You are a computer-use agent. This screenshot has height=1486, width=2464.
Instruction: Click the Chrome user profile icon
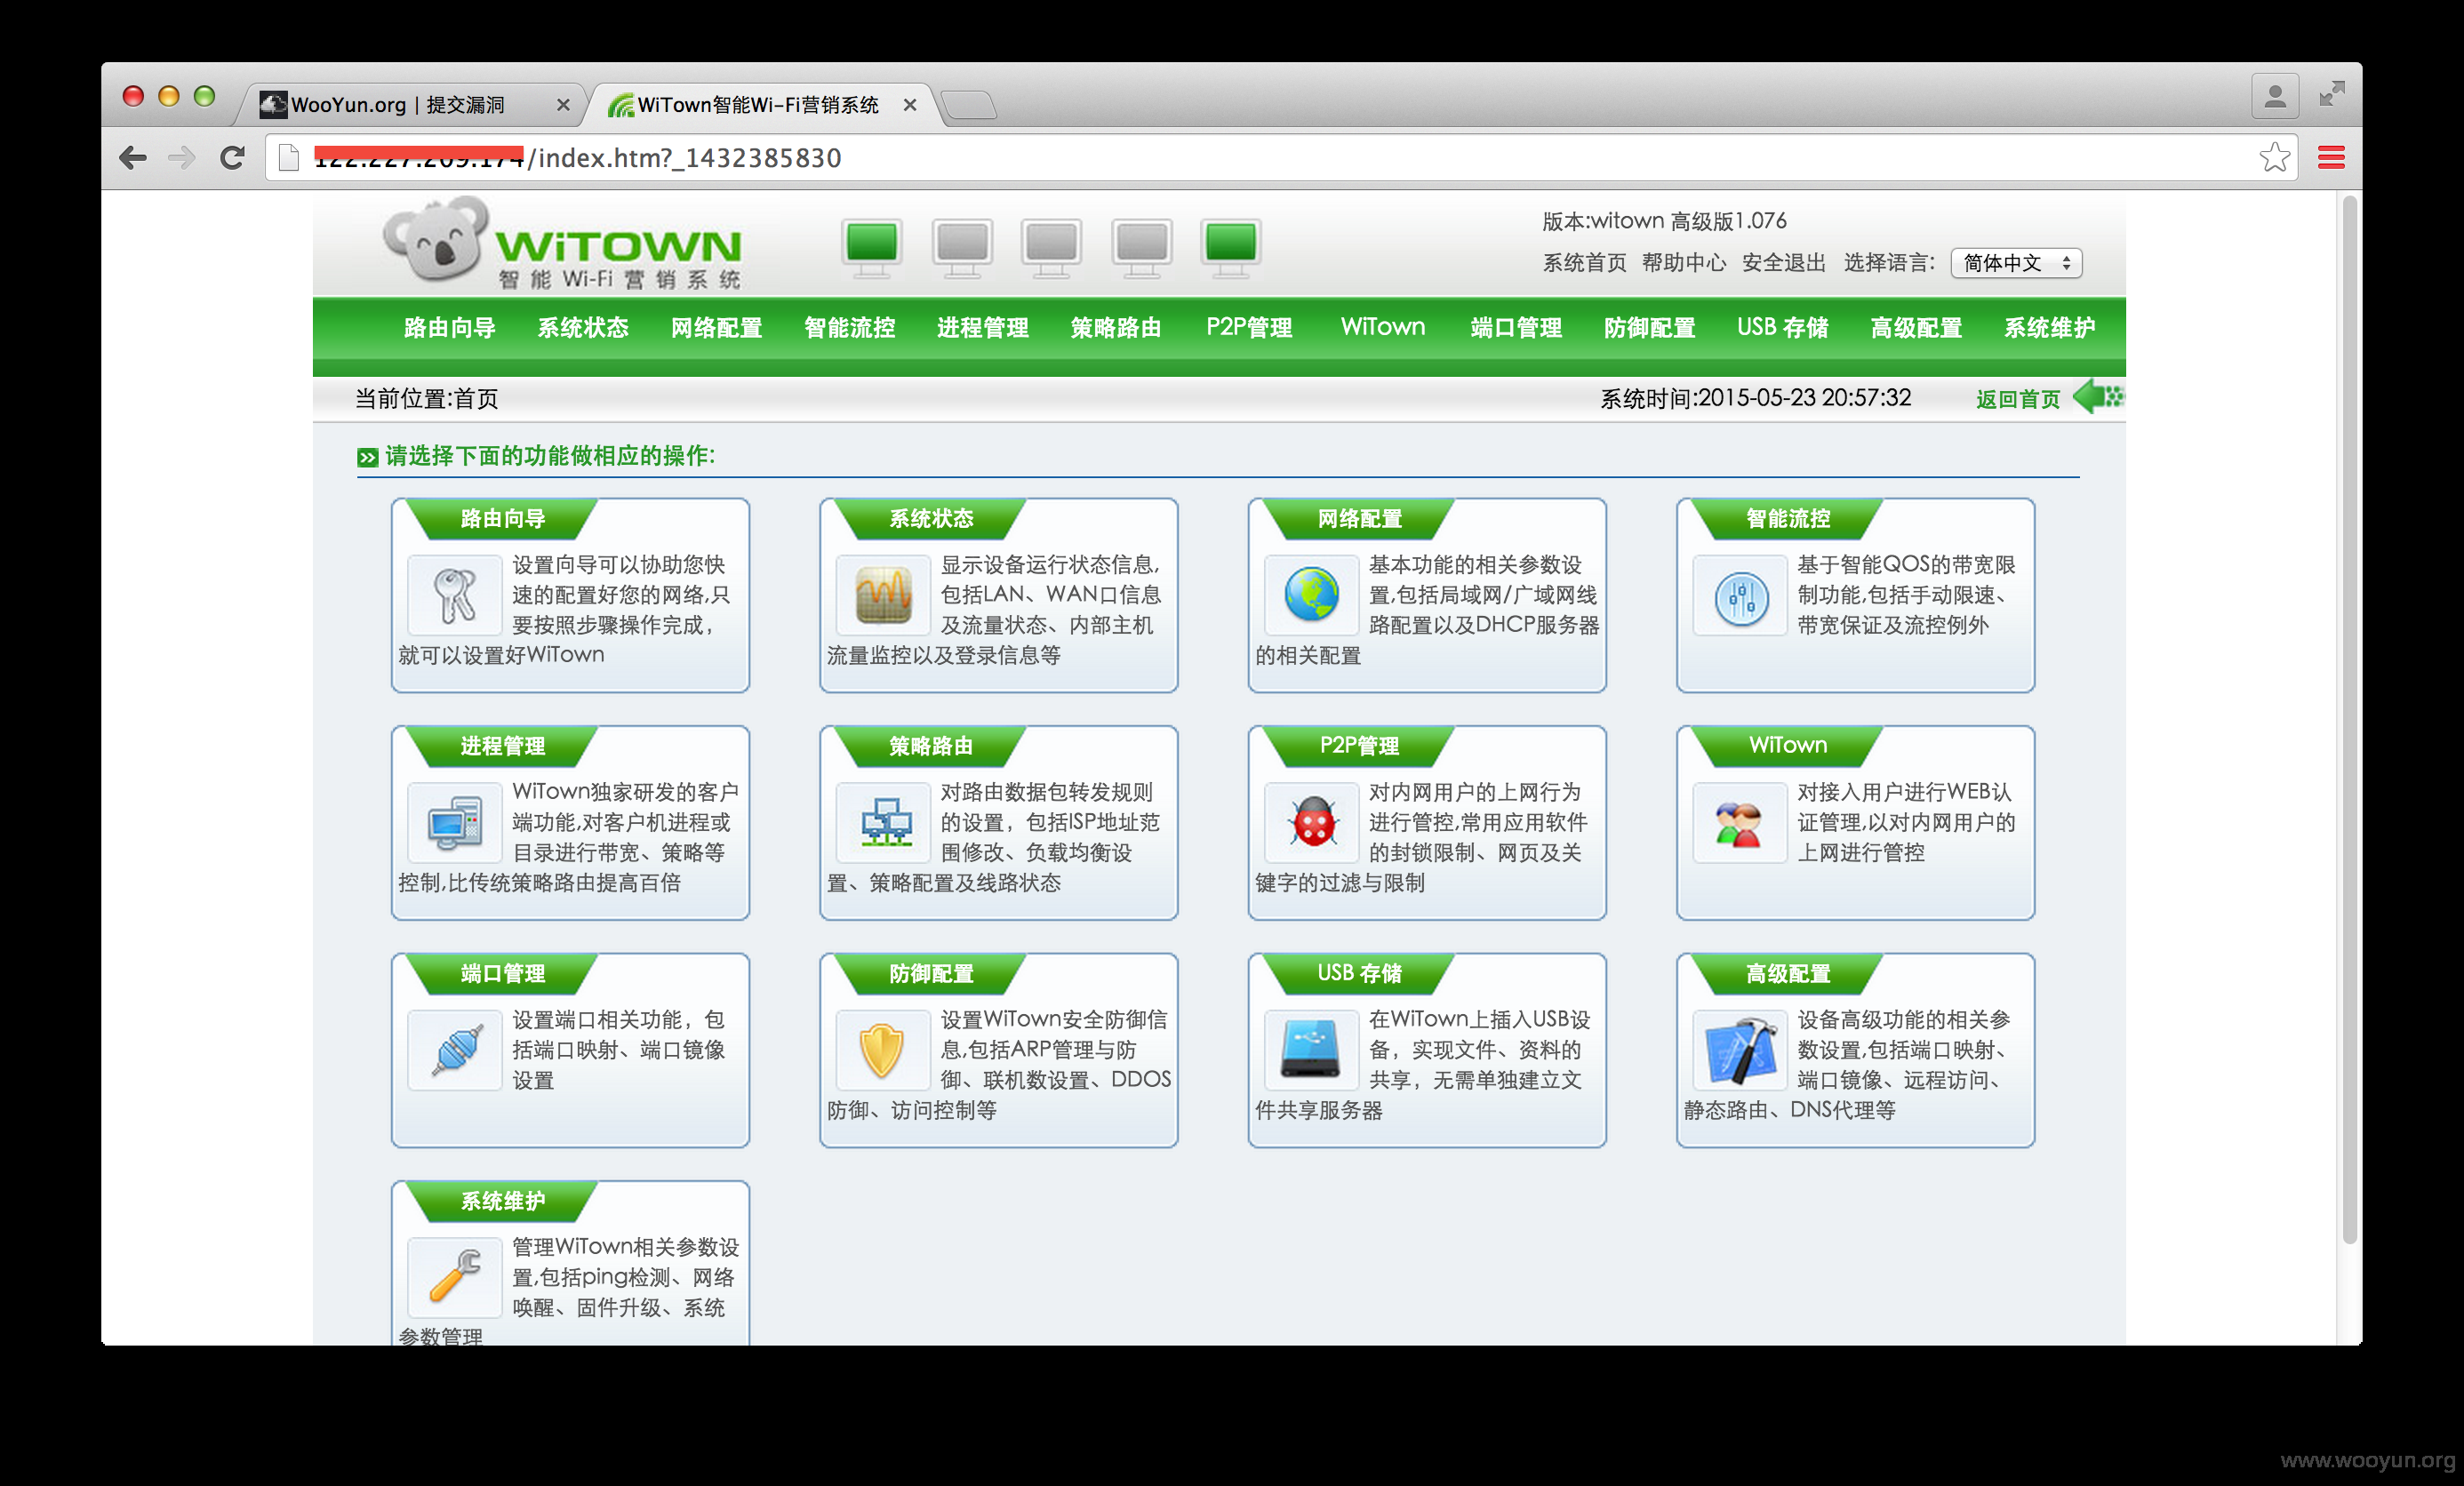pyautogui.click(x=2275, y=96)
